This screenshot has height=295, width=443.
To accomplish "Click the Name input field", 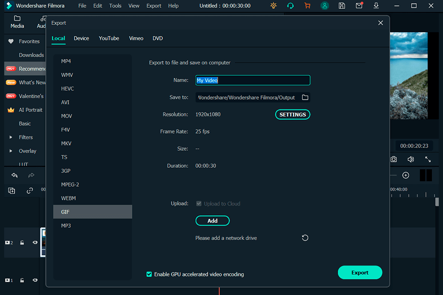I will point(253,80).
